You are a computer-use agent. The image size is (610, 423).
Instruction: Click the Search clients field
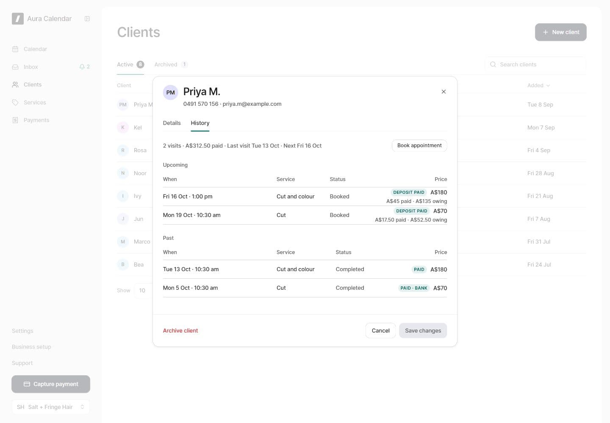click(535, 64)
